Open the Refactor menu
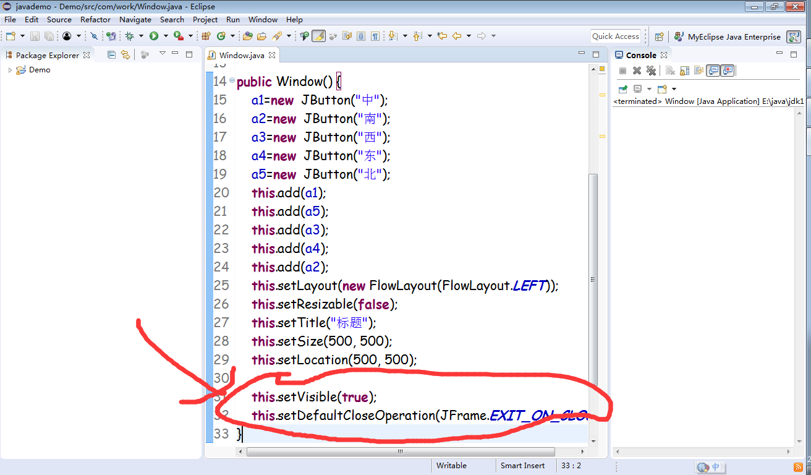The height and width of the screenshot is (475, 811). tap(95, 19)
